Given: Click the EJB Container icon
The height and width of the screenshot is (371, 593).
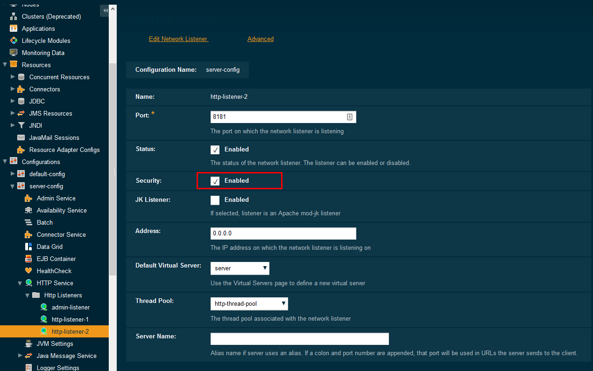Looking at the screenshot, I should pyautogui.click(x=28, y=259).
